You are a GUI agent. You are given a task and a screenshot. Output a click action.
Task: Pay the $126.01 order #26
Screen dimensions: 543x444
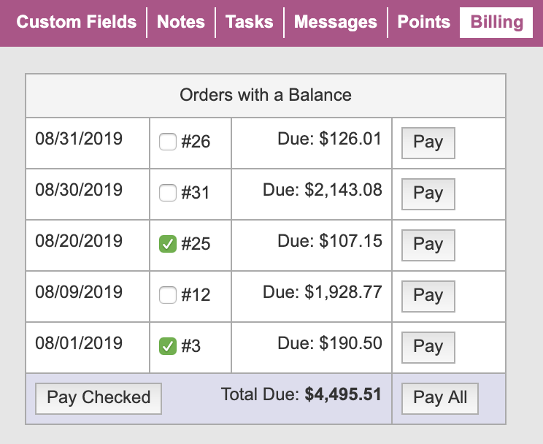(x=428, y=143)
